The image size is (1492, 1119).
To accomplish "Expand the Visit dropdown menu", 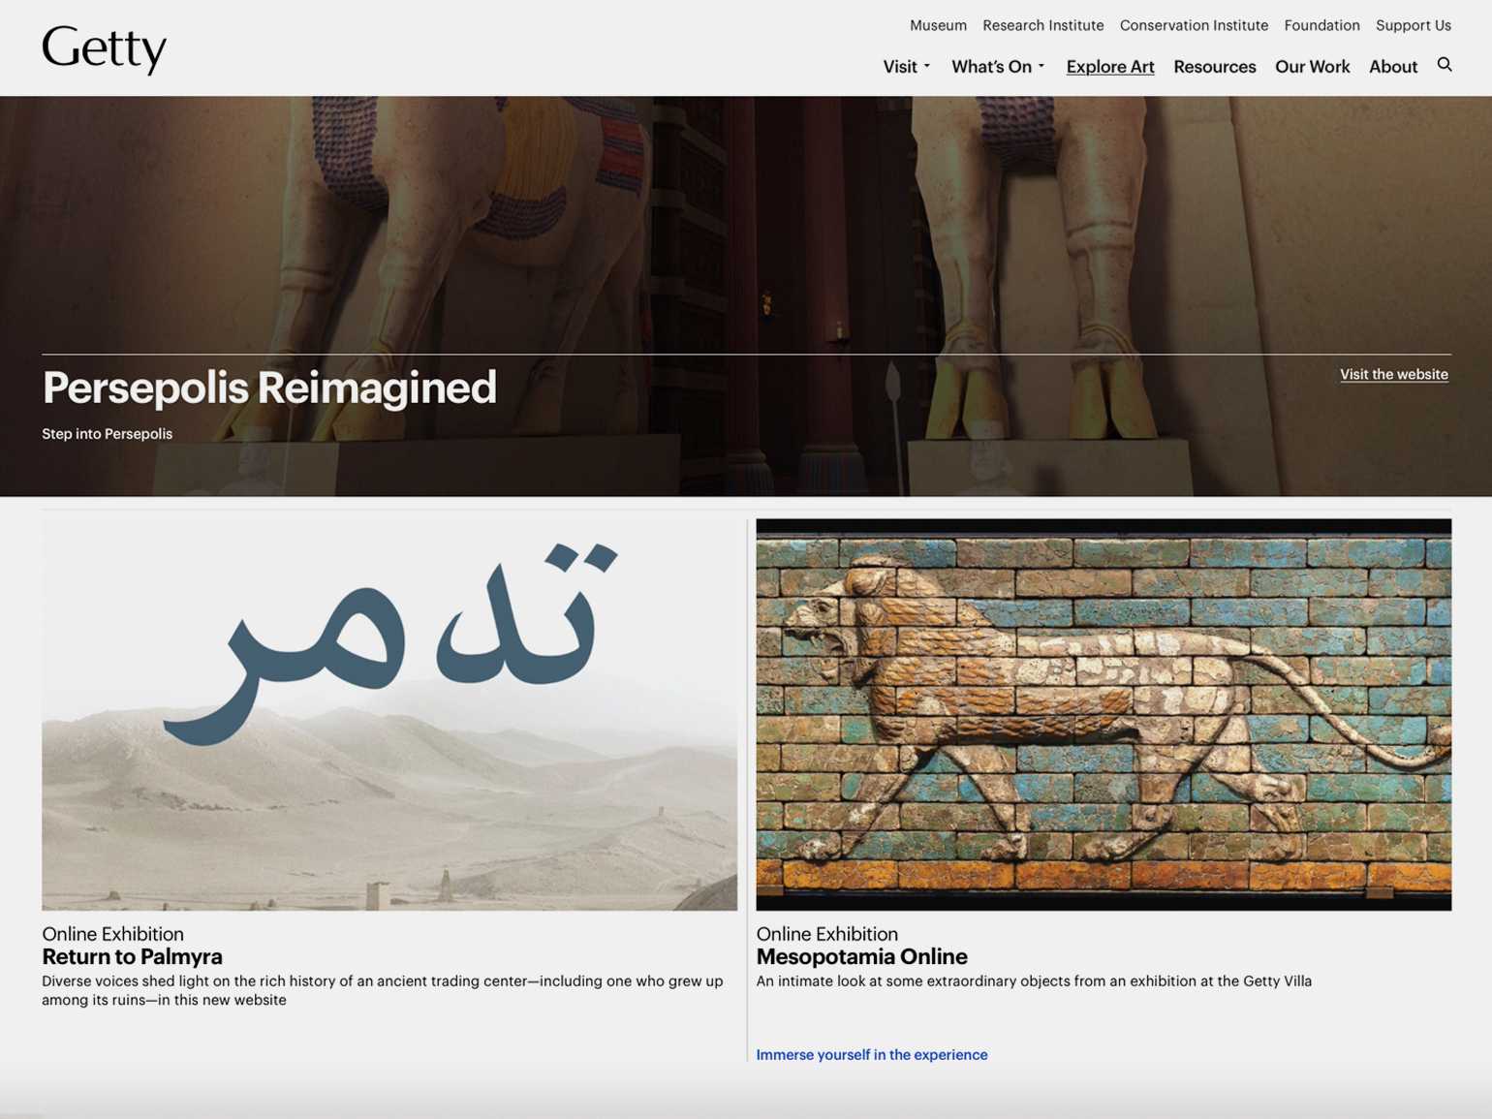I will (x=906, y=67).
